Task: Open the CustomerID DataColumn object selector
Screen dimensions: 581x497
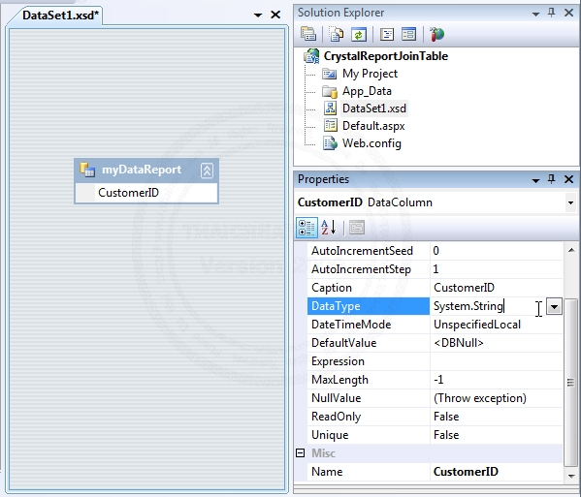Action: [570, 202]
